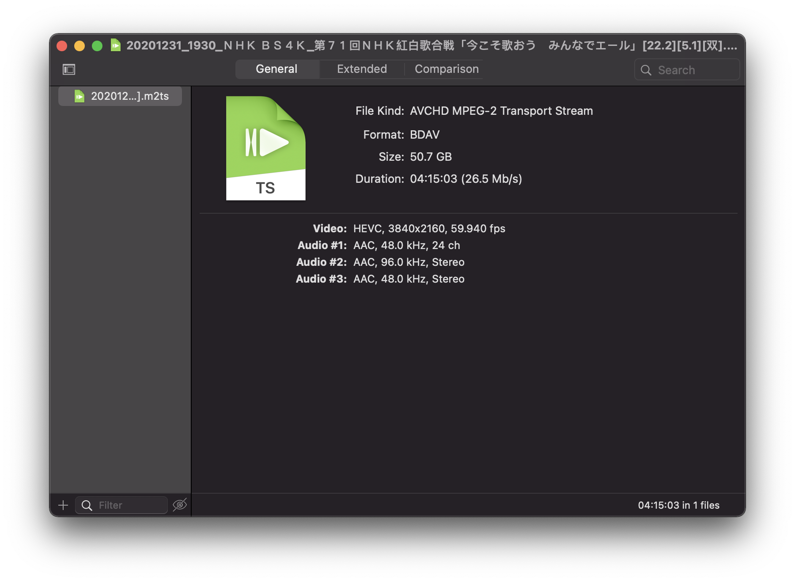Screen dimensions: 795x582
Task: Click the large TS file icon
Action: pyautogui.click(x=265, y=148)
